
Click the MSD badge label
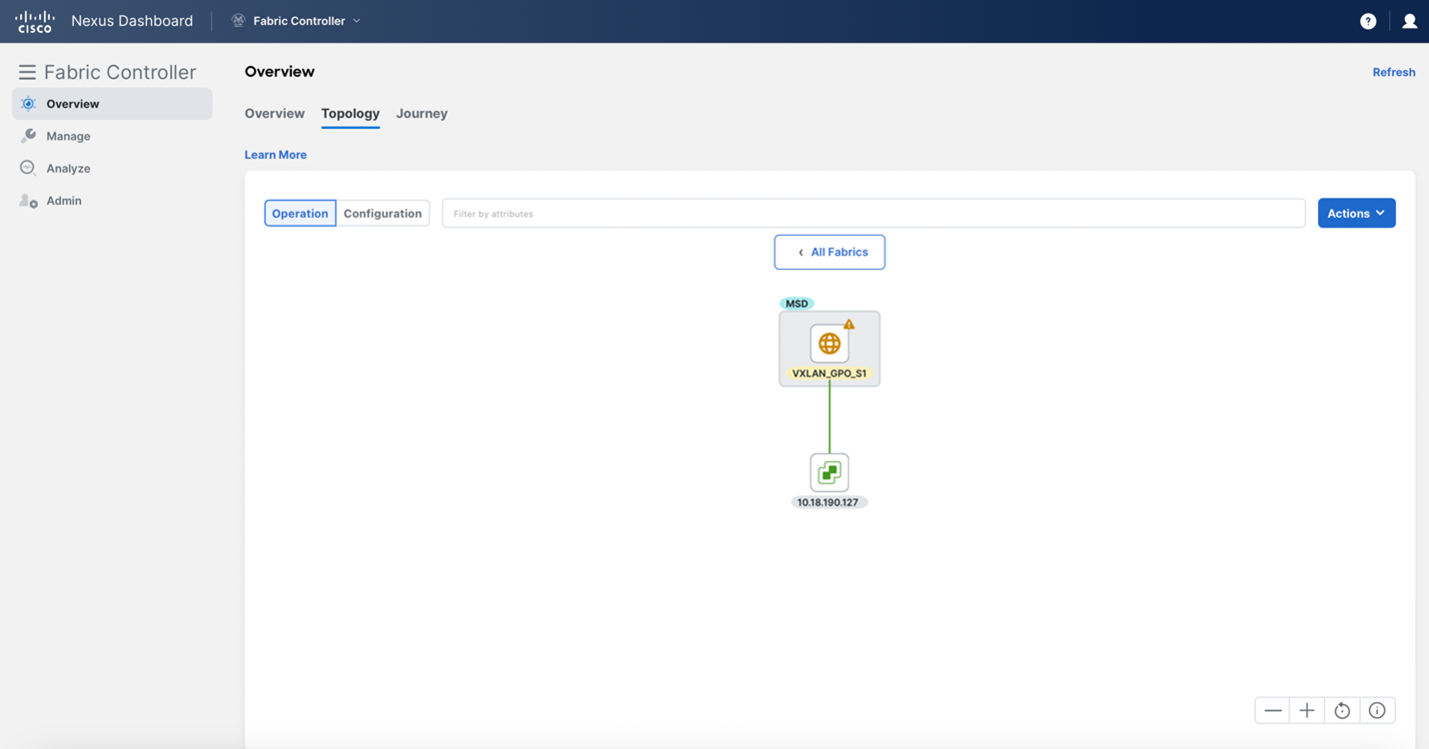[x=796, y=304]
